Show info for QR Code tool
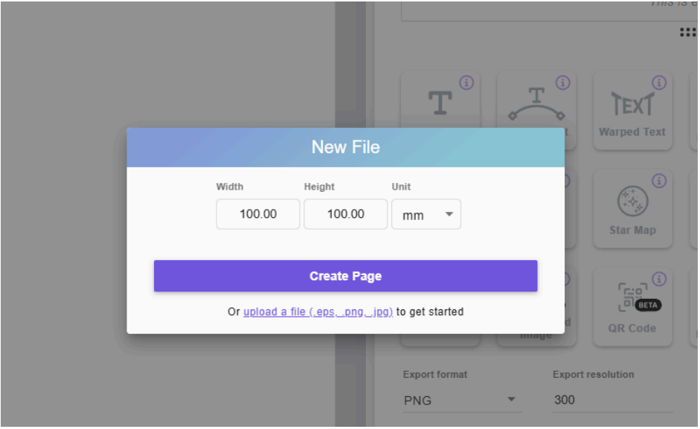The height and width of the screenshot is (429, 700). pyautogui.click(x=659, y=279)
